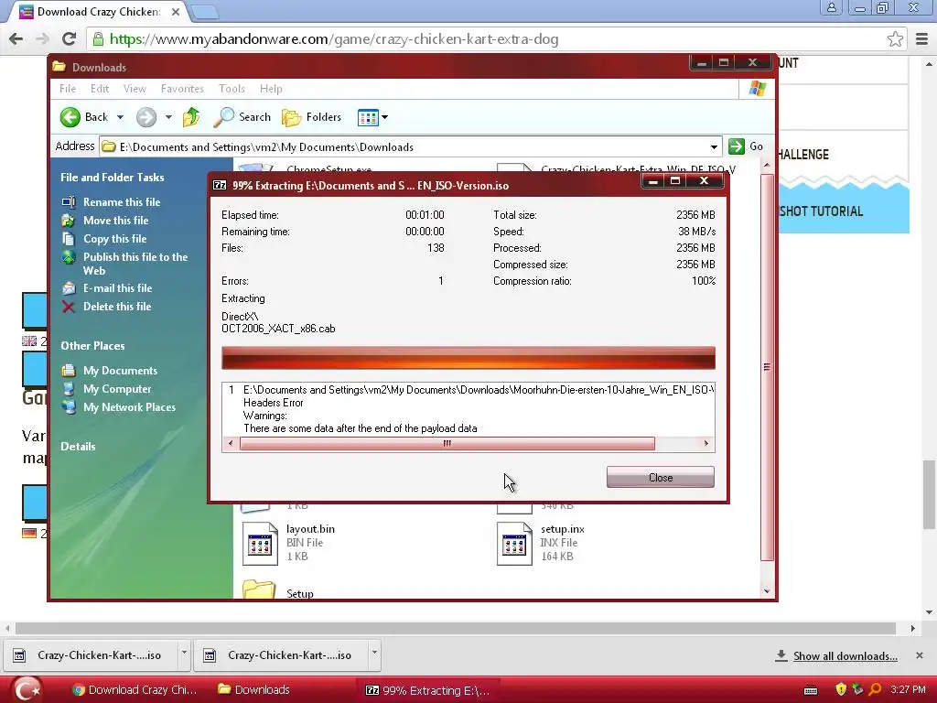The width and height of the screenshot is (937, 703).
Task: Open Forward button history dropdown arrow
Action: click(168, 117)
